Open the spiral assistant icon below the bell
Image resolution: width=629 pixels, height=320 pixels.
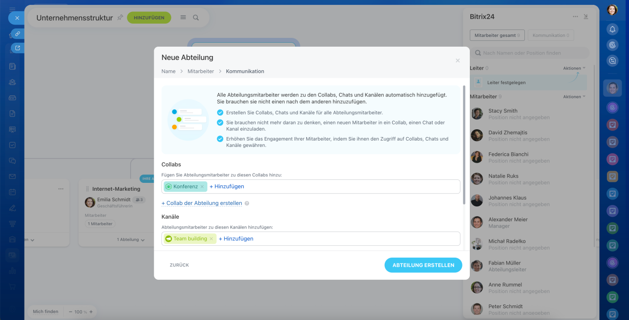click(612, 45)
